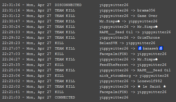Click club symbol in the 22:30:24 entry
Viewport: 176px width, 102px height.
(156, 27)
